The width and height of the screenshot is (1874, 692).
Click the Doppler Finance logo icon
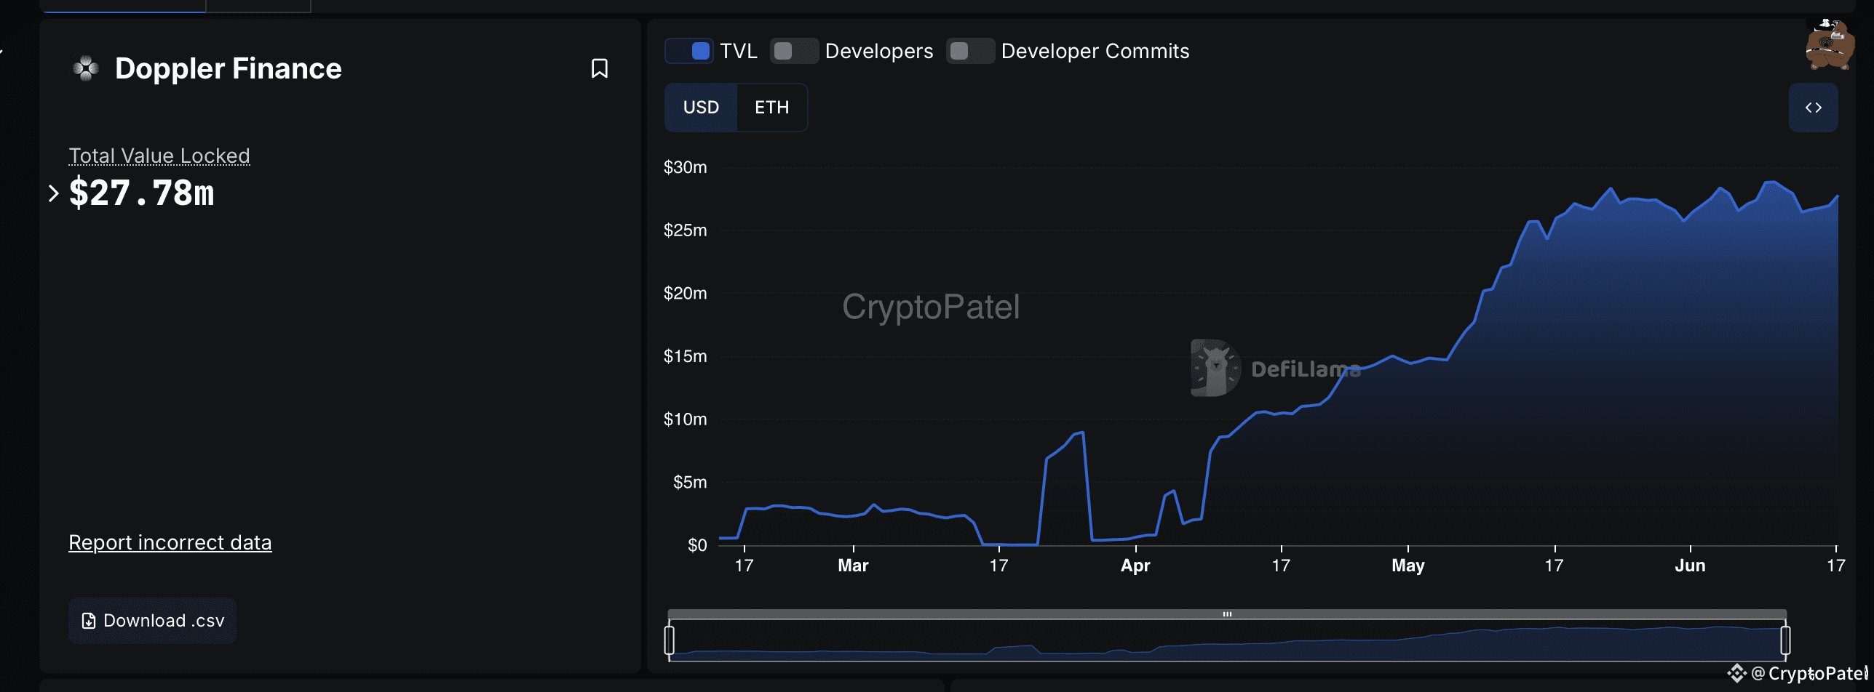[x=86, y=68]
